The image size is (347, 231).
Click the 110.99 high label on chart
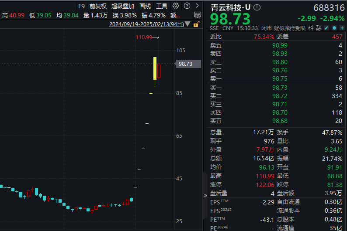pos(144,37)
